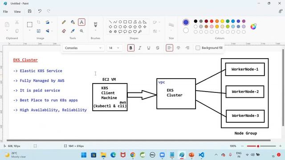Viewport: 285px width, 160px height.
Task: Toggle Strikethrough text formatting
Action: coord(158,48)
